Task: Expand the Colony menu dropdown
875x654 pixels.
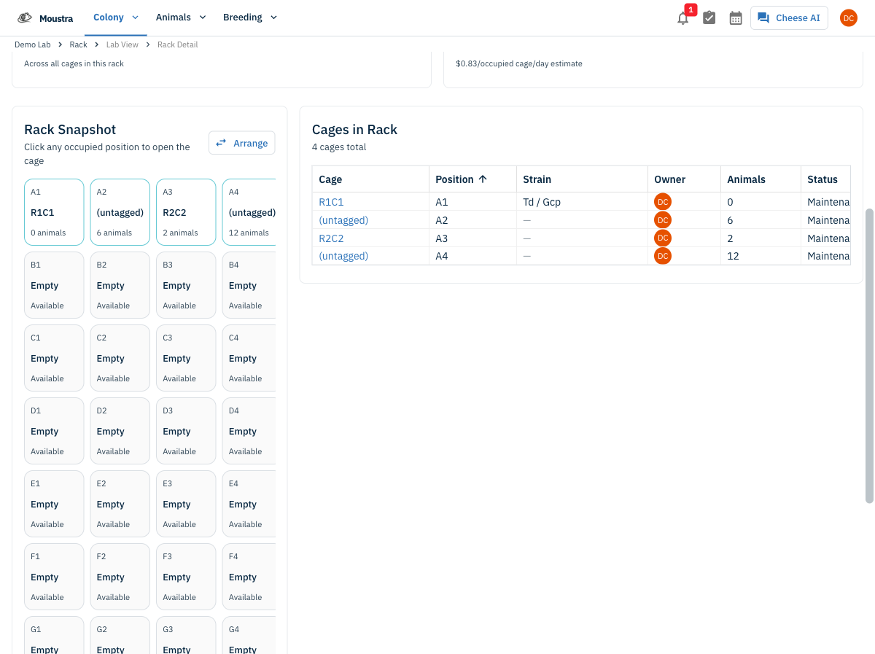Action: 116,17
